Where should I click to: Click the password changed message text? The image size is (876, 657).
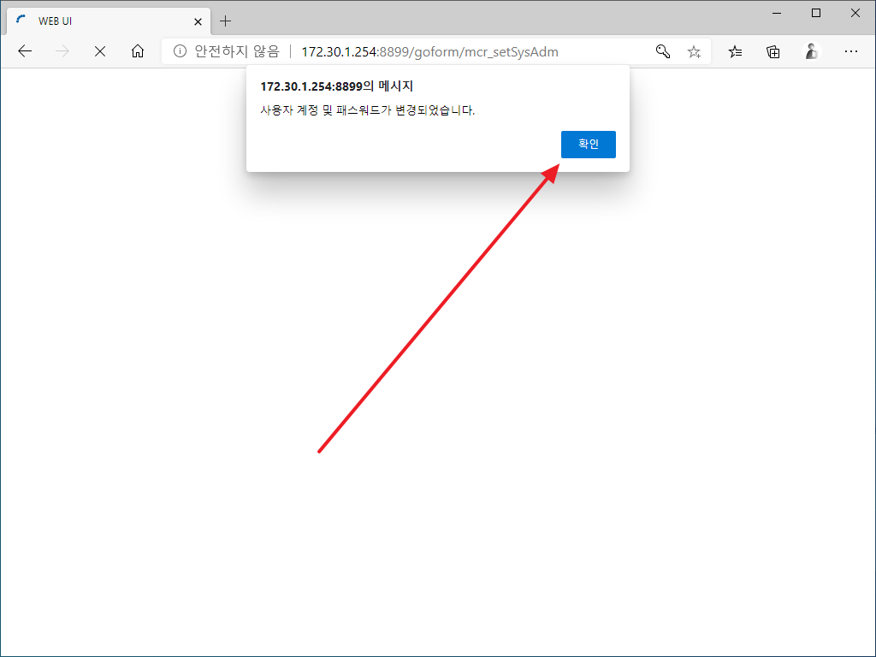368,110
